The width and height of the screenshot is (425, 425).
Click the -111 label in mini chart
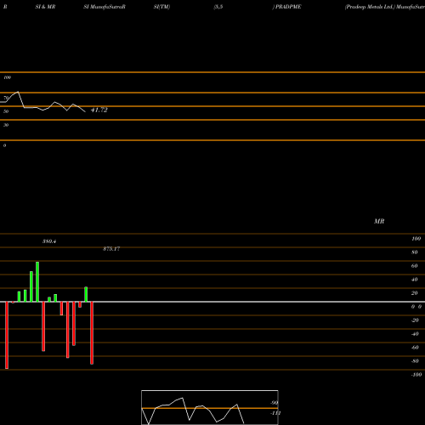tap(275, 413)
